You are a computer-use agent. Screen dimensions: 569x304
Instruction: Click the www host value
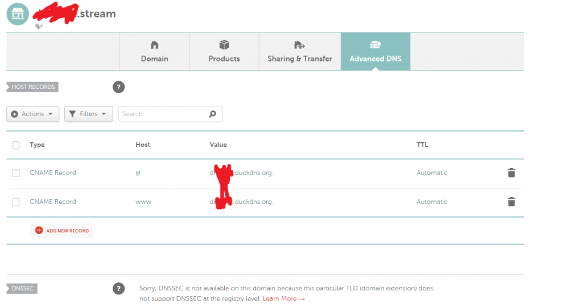[x=143, y=202]
